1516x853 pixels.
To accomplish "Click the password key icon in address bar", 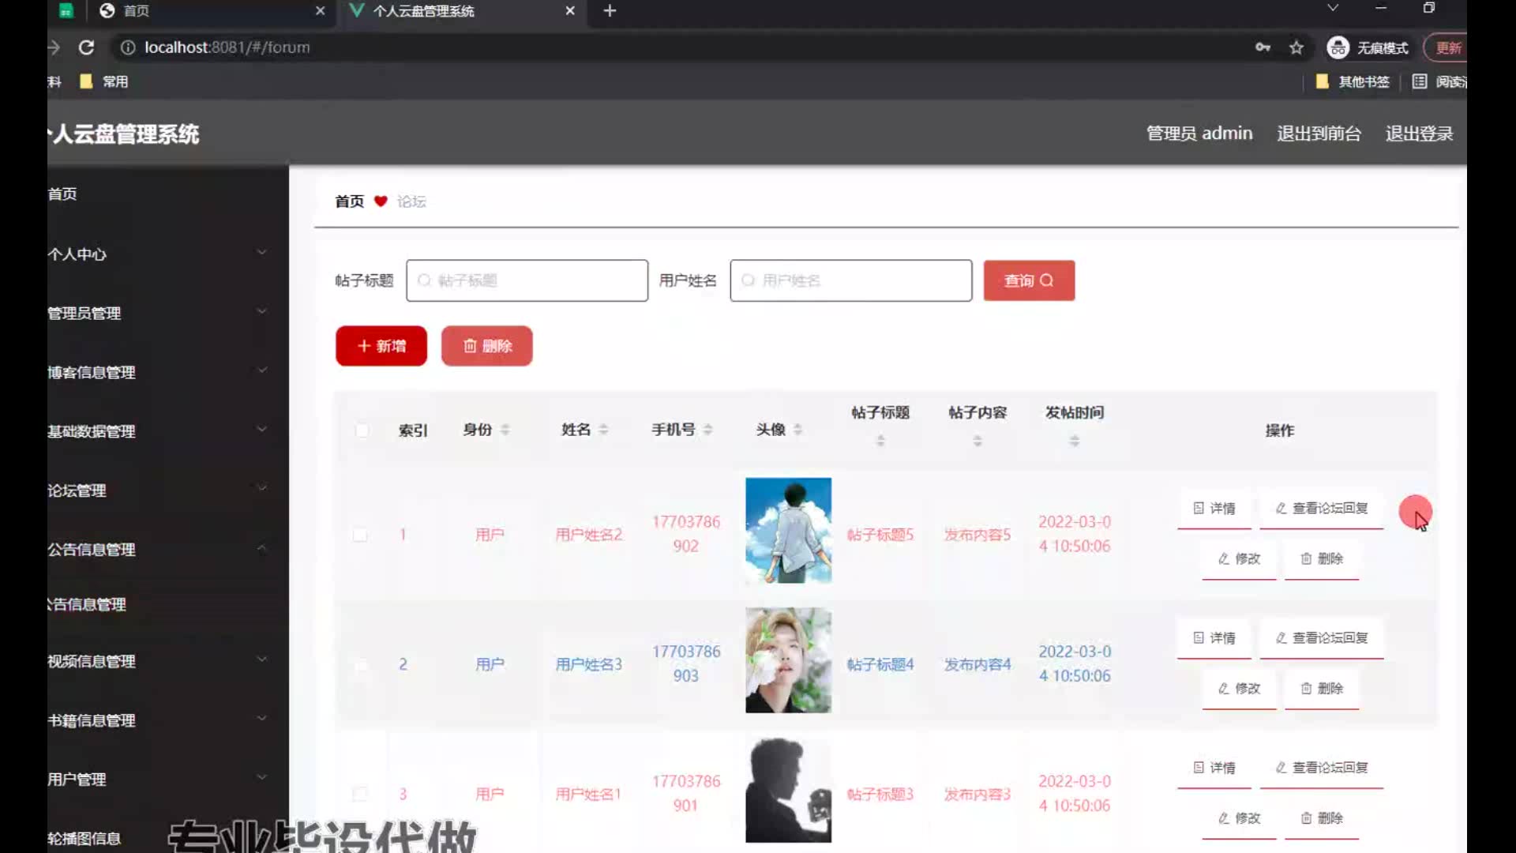I will pyautogui.click(x=1263, y=47).
